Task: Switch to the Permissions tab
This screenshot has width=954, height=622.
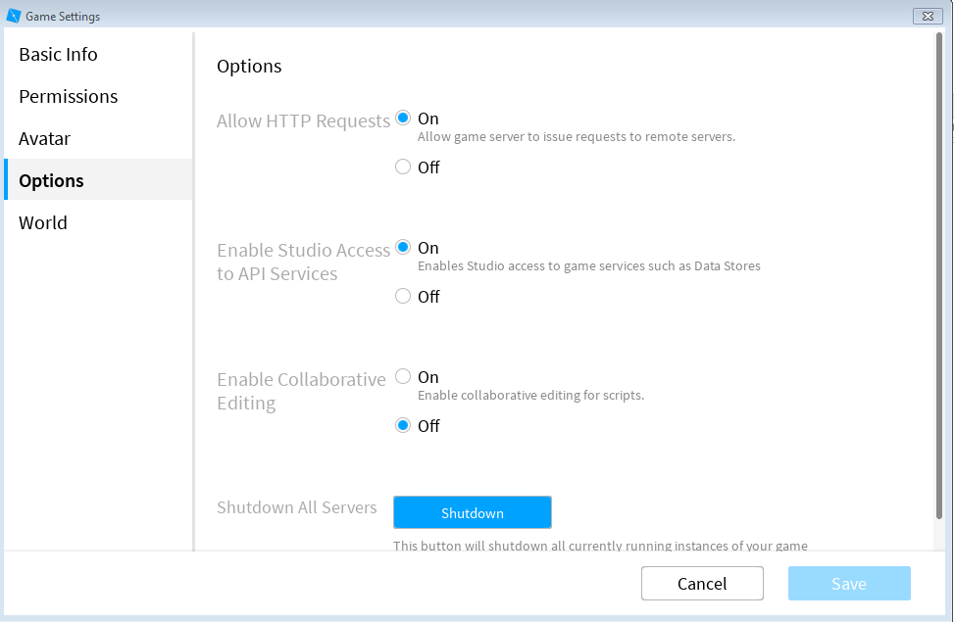Action: [69, 97]
